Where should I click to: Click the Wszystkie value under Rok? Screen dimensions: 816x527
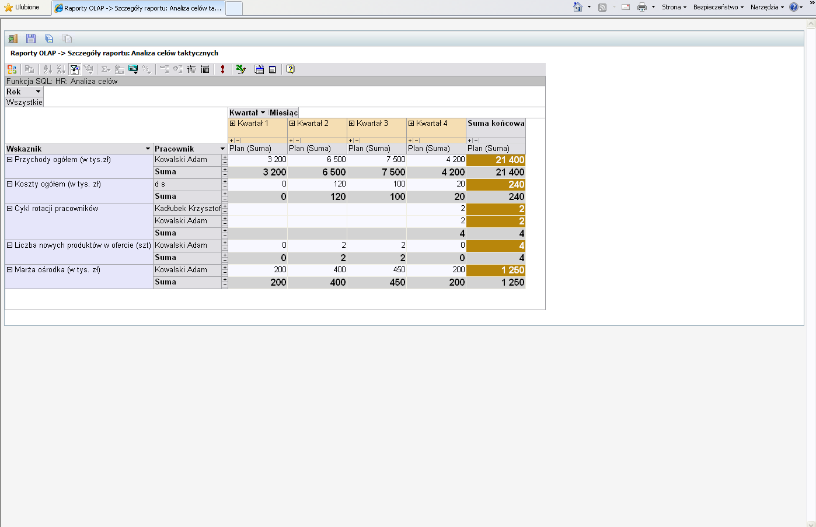[x=25, y=102]
